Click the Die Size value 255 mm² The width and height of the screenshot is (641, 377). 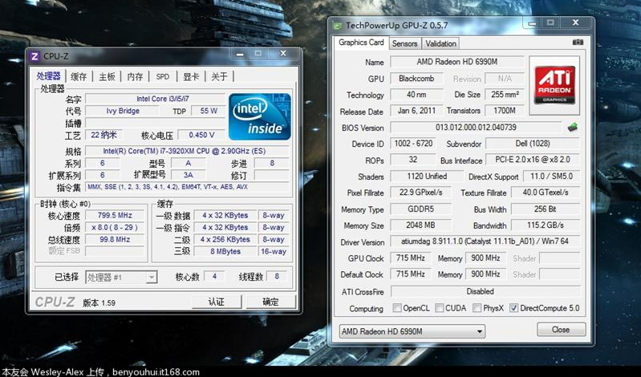(505, 95)
